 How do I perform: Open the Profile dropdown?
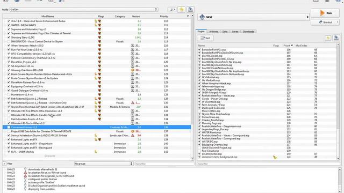(84, 10)
